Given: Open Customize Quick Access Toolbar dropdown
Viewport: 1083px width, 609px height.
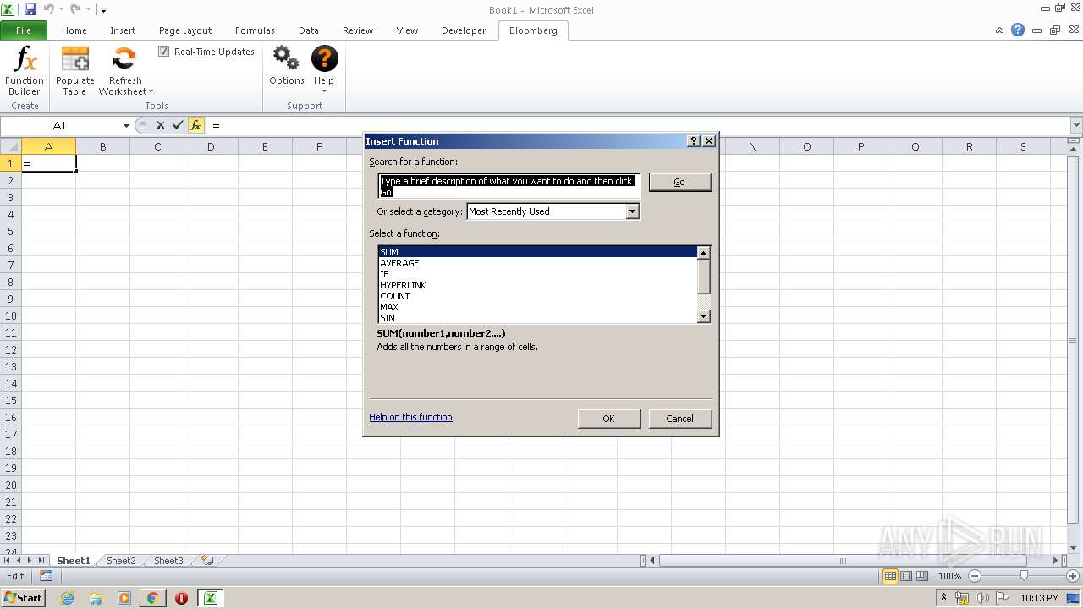Looking at the screenshot, I should pos(103,10).
